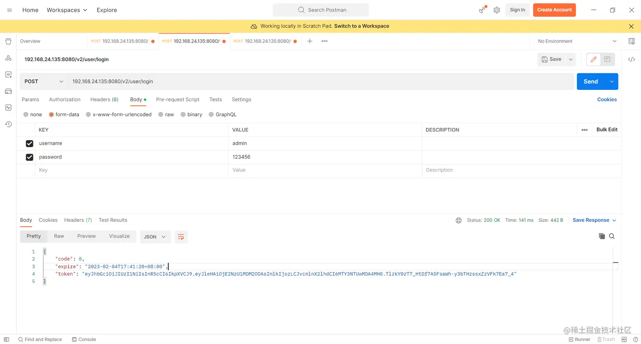Open the History sidebar icon

pyautogui.click(x=8, y=124)
